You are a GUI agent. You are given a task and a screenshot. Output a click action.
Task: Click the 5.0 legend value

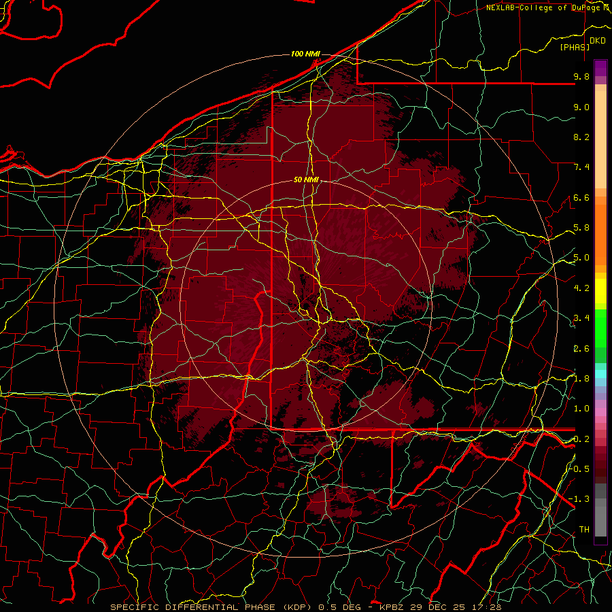581,258
